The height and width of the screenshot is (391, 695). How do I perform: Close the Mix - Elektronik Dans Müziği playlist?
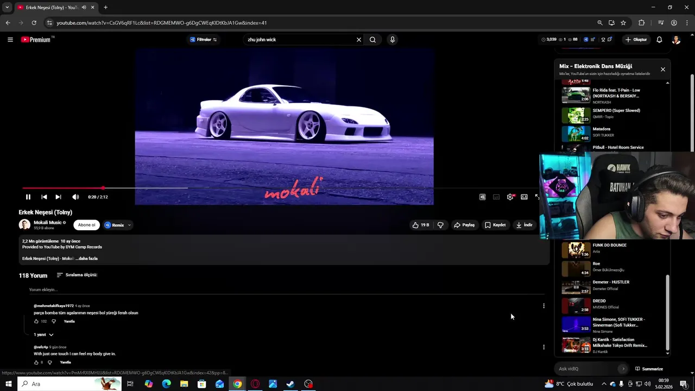[x=662, y=70]
